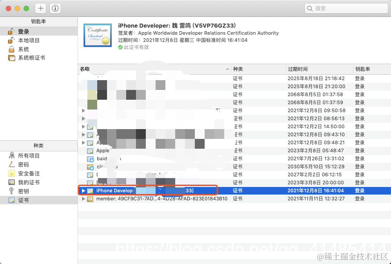
Task: Expand the member: 49CF9C31 certificate row
Action: (83, 199)
